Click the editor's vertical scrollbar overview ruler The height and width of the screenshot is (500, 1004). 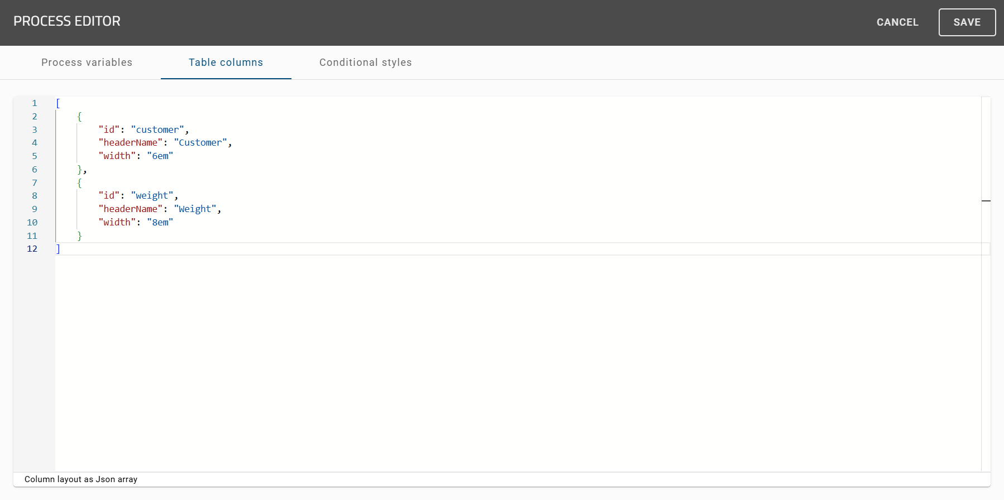(986, 284)
